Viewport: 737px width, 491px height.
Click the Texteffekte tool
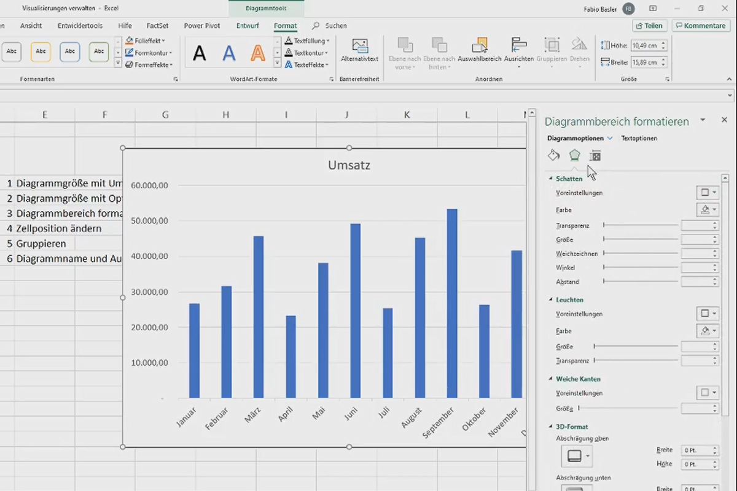pyautogui.click(x=306, y=64)
